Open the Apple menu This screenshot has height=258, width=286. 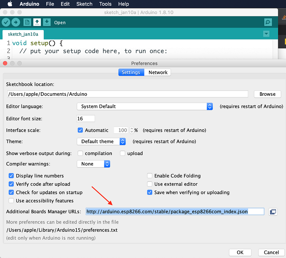10,4
